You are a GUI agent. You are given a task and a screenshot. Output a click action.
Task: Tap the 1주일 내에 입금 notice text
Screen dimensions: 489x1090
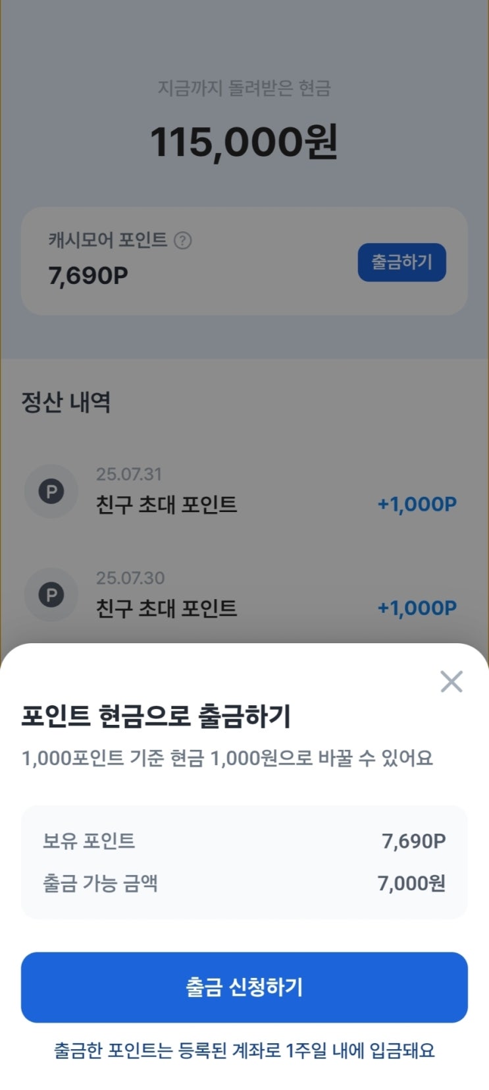(244, 1050)
